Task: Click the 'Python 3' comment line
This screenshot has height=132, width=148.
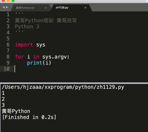Action: pos(27,26)
